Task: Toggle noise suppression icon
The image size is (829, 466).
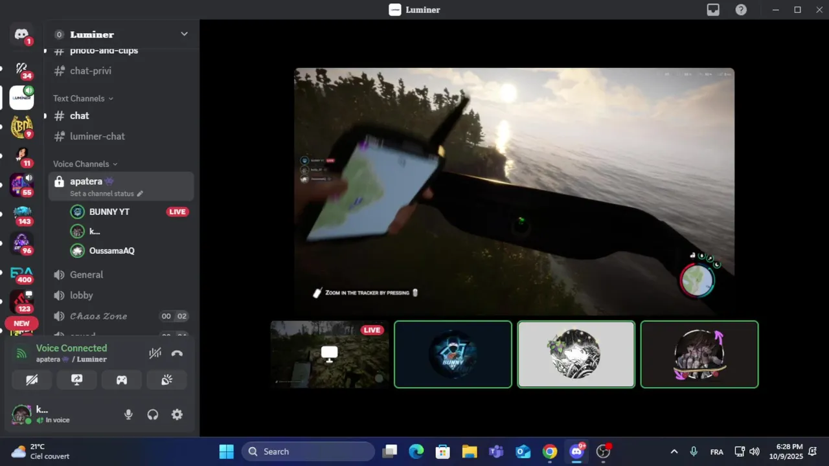Action: (x=155, y=353)
